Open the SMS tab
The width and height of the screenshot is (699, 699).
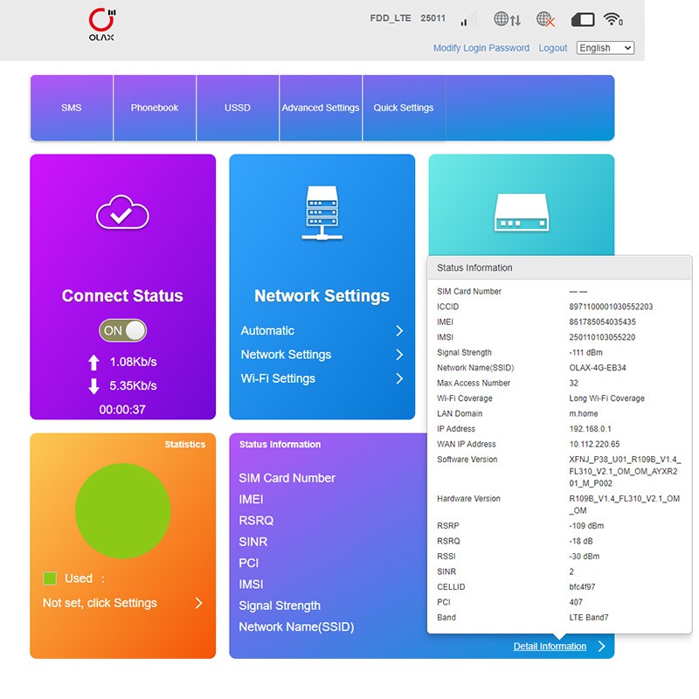72,107
